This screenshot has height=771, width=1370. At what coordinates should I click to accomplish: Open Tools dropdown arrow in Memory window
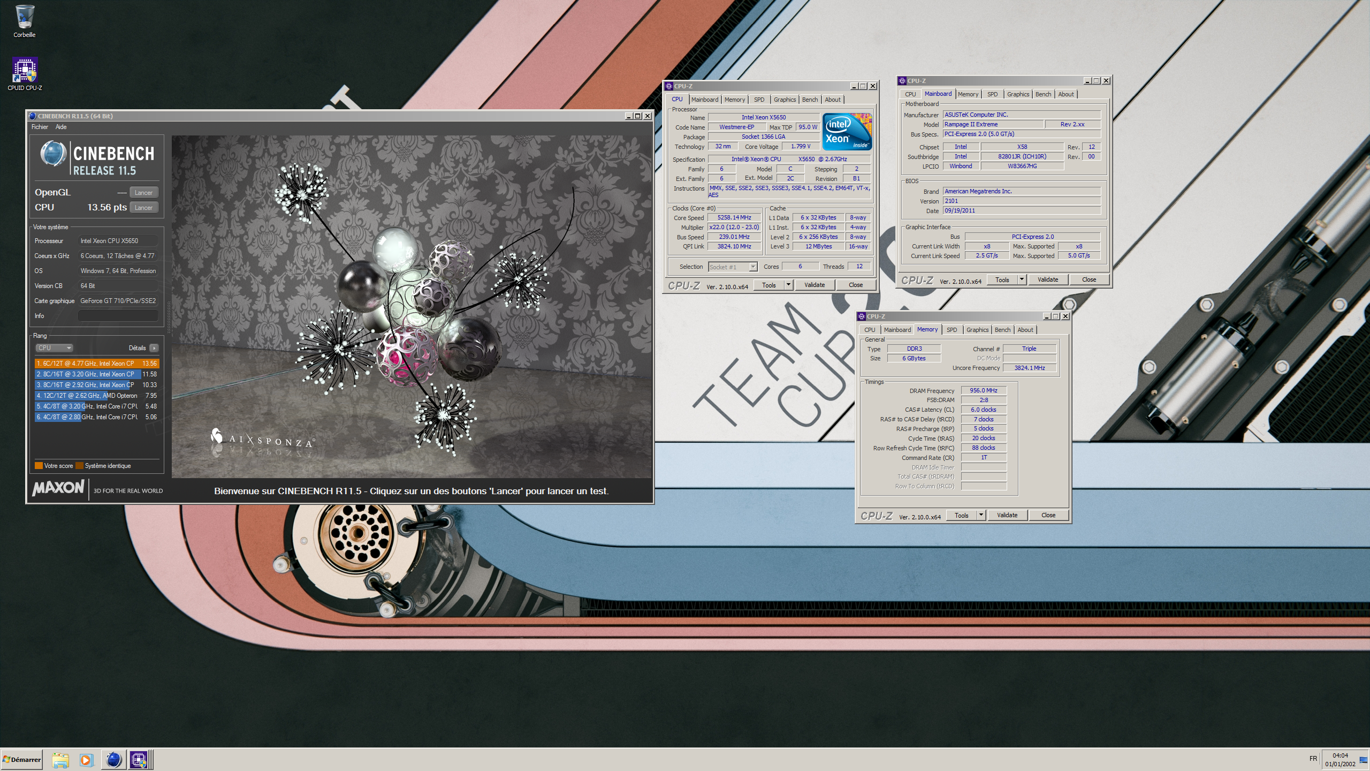click(981, 515)
